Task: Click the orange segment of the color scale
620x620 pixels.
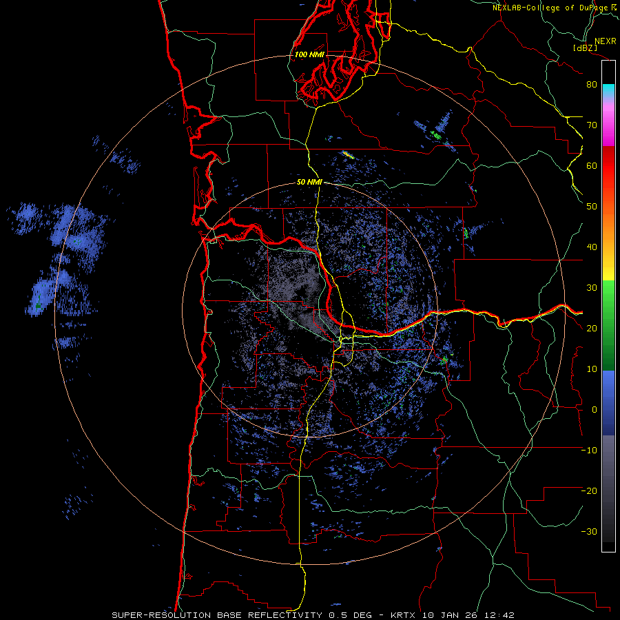Action: (608, 221)
